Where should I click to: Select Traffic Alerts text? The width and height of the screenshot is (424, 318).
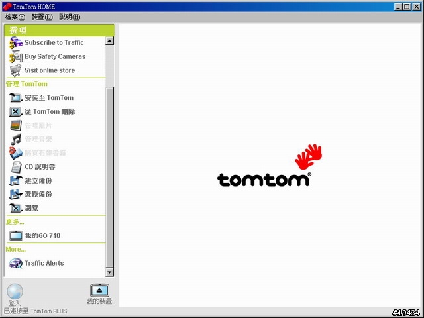[x=44, y=264]
